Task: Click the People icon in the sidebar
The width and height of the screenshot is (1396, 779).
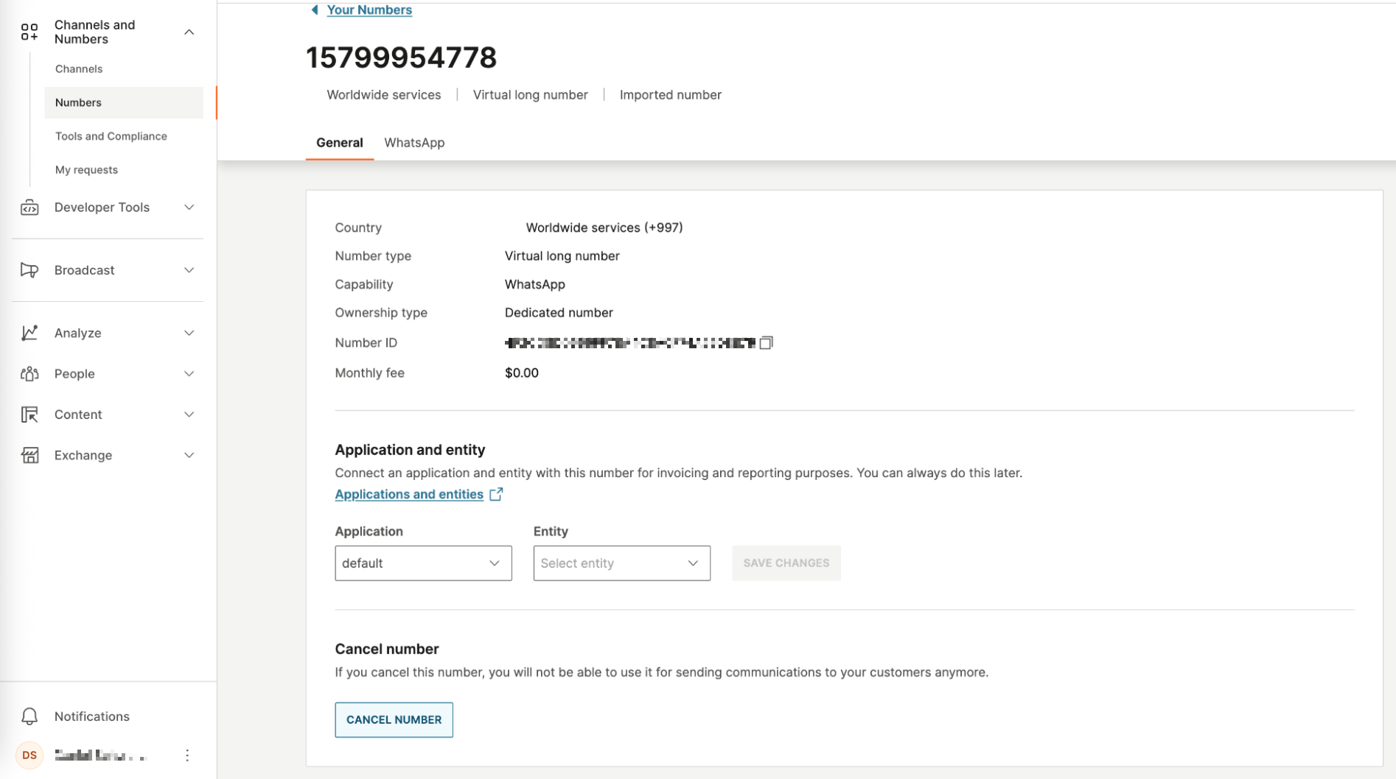Action: (x=29, y=373)
